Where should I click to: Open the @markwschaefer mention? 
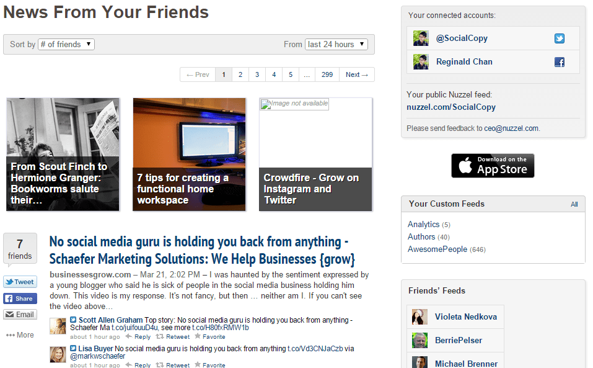[x=97, y=356]
